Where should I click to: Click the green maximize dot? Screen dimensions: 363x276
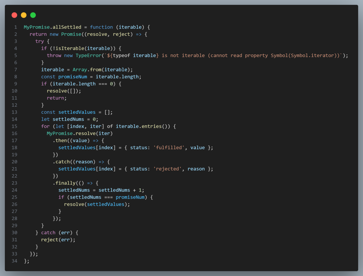coord(33,15)
